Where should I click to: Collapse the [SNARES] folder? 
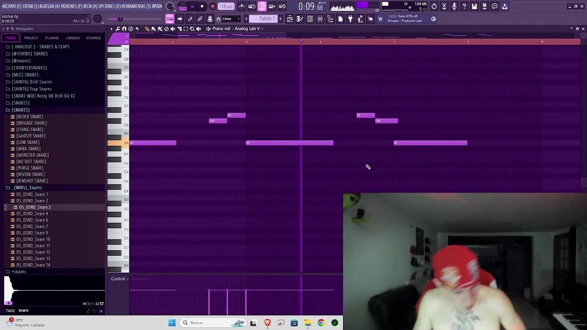tap(21, 110)
